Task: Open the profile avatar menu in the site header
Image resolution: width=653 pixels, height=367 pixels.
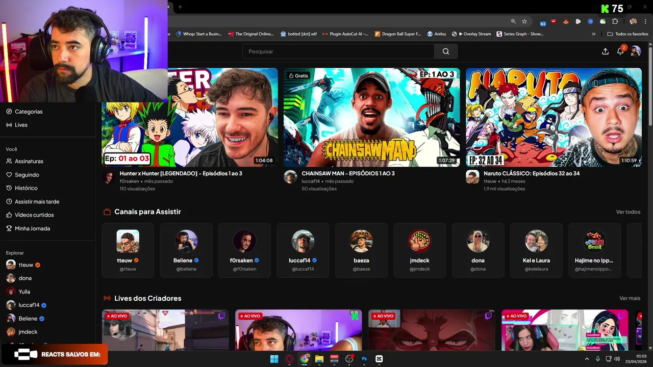Action: click(x=635, y=51)
